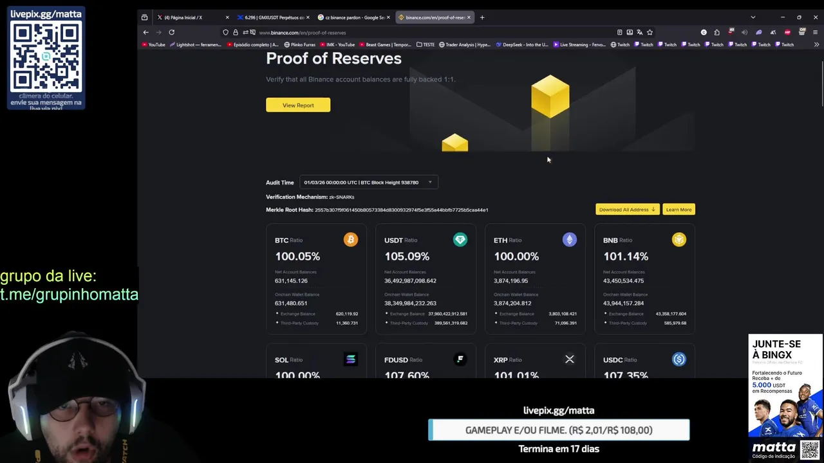This screenshot has width=824, height=463.
Task: Open the Trader Analysis bookmark
Action: pyautogui.click(x=464, y=44)
